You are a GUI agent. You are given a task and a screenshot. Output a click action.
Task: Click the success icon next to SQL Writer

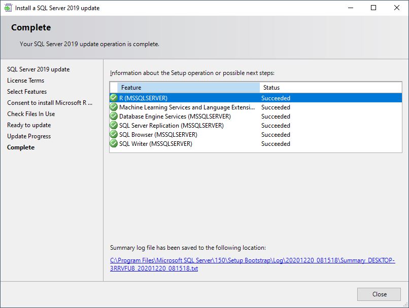coord(114,144)
